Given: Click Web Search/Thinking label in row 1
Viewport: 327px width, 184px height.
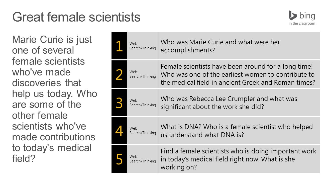Looking at the screenshot, I should tap(143, 46).
